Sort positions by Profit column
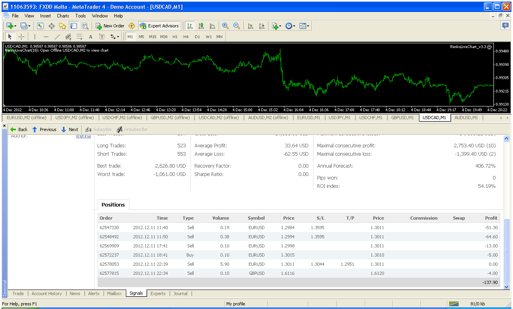 pyautogui.click(x=491, y=218)
